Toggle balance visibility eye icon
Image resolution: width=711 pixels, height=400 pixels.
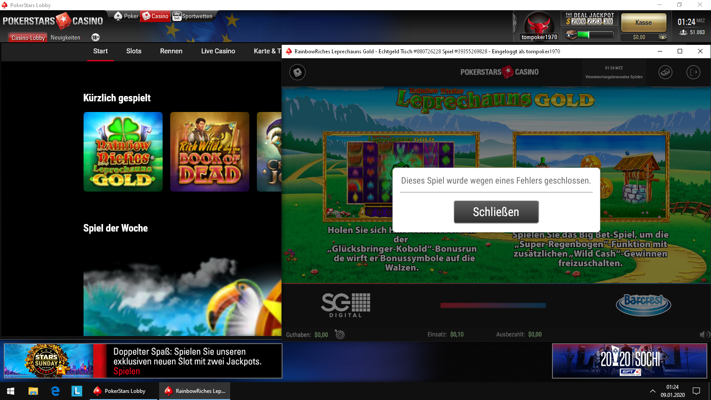coord(662,37)
